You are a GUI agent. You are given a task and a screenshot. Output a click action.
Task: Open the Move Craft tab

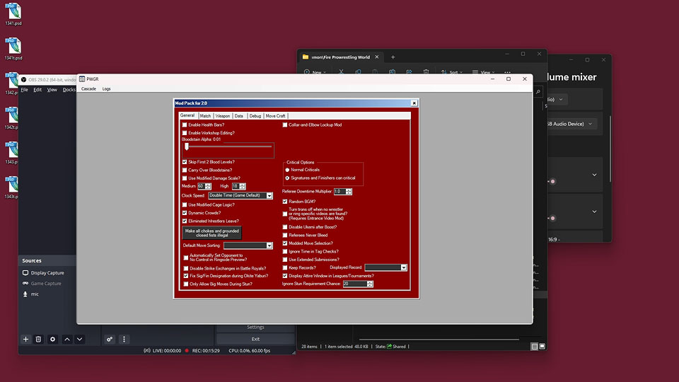coord(275,115)
